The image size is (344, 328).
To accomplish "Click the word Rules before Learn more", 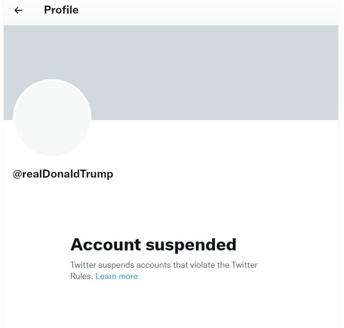I will pos(80,276).
